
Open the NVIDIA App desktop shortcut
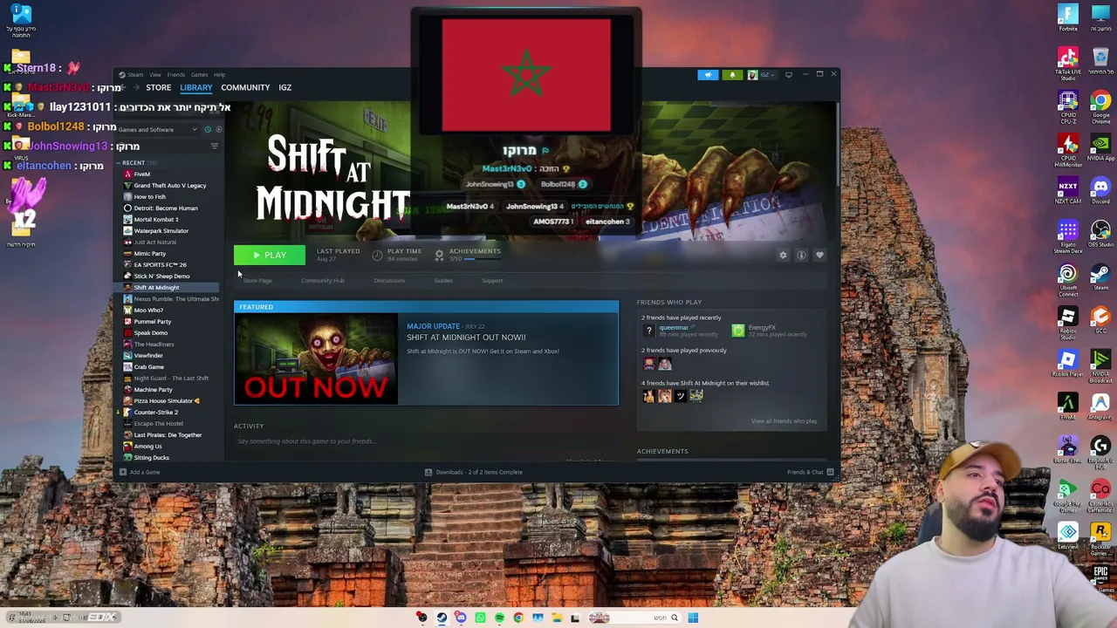click(x=1100, y=148)
